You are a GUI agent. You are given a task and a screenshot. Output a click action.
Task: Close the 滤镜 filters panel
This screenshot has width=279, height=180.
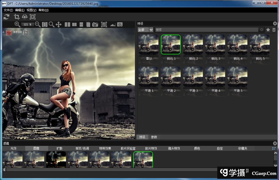coord(275,143)
